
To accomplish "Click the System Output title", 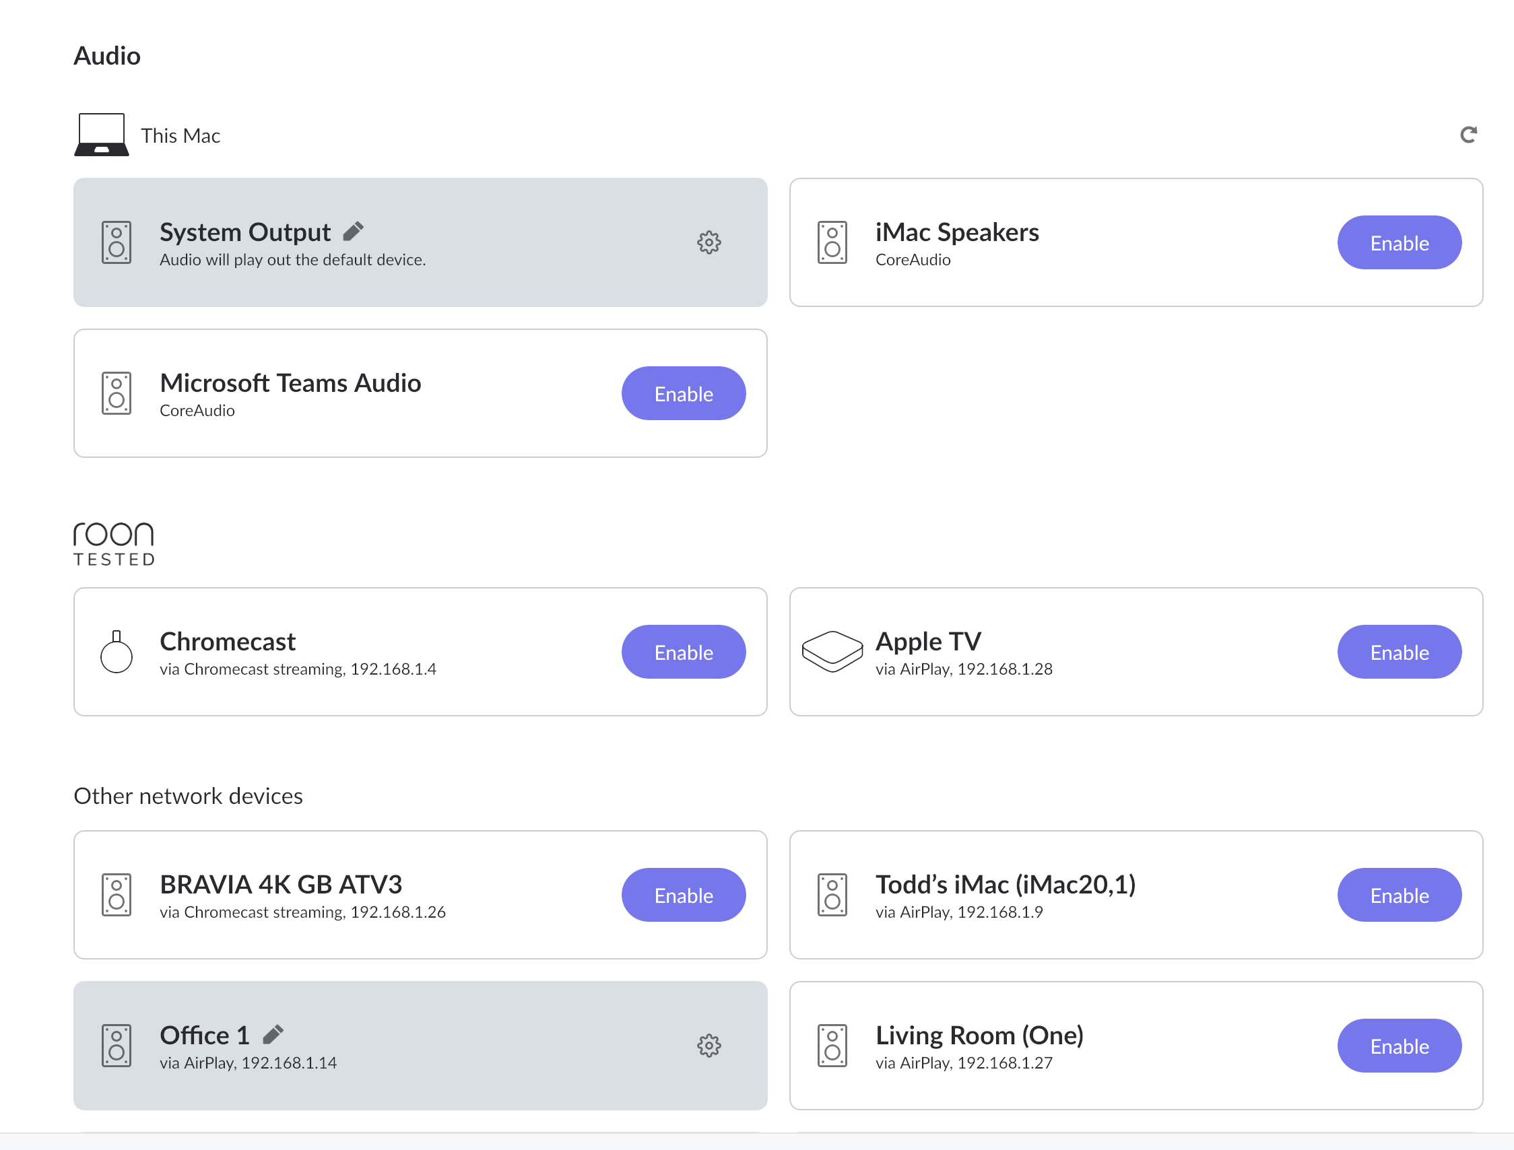I will (x=245, y=232).
